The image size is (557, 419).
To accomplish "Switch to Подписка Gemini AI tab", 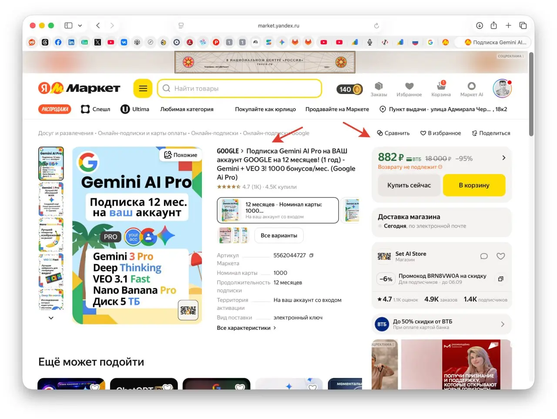I will coord(493,42).
